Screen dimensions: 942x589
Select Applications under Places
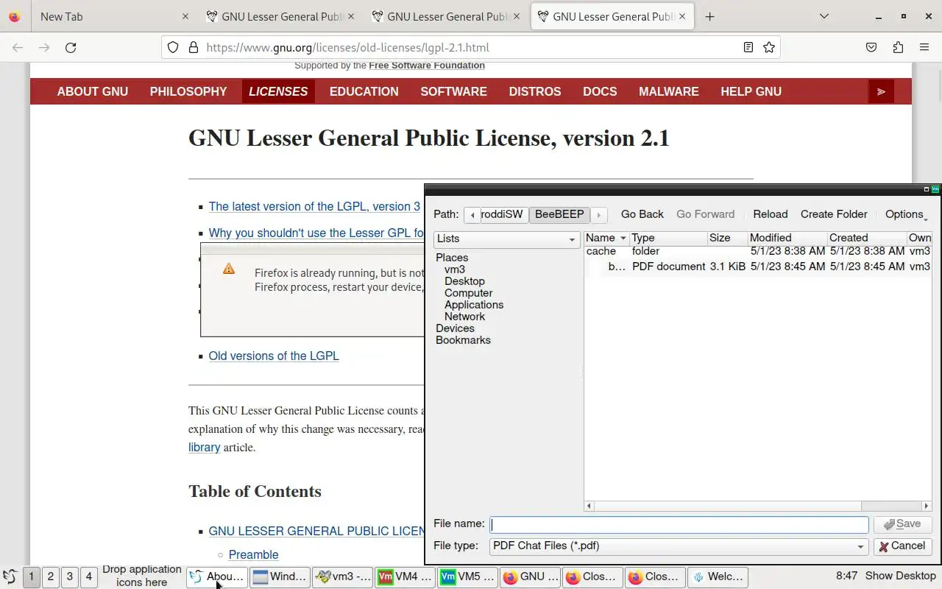click(x=474, y=305)
